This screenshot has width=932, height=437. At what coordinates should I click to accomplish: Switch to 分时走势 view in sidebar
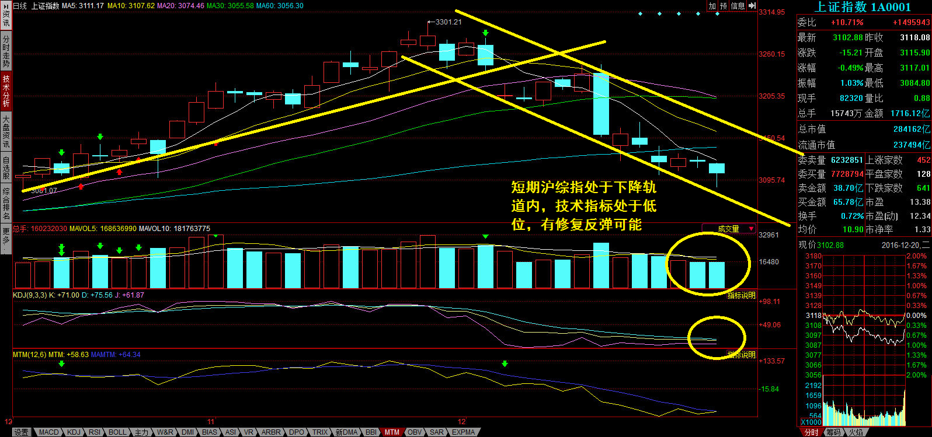coord(6,51)
